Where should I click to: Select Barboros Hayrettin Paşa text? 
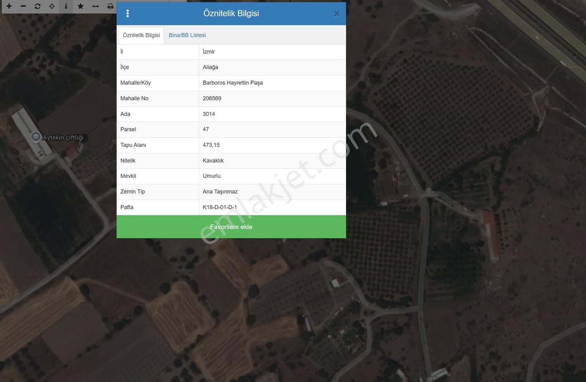(x=233, y=83)
